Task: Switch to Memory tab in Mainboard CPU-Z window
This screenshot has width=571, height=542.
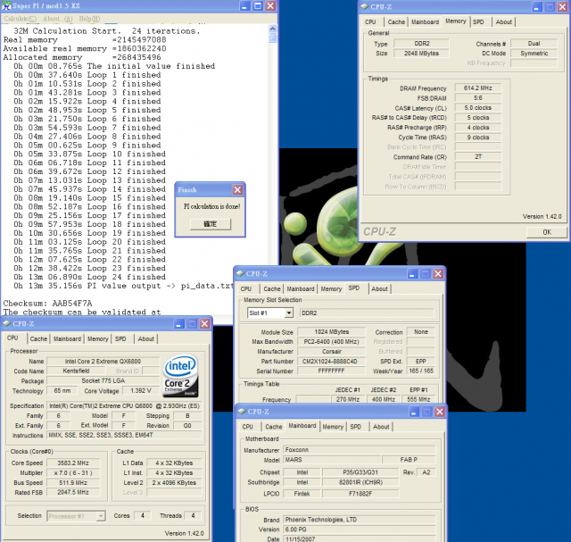Action: click(x=333, y=427)
